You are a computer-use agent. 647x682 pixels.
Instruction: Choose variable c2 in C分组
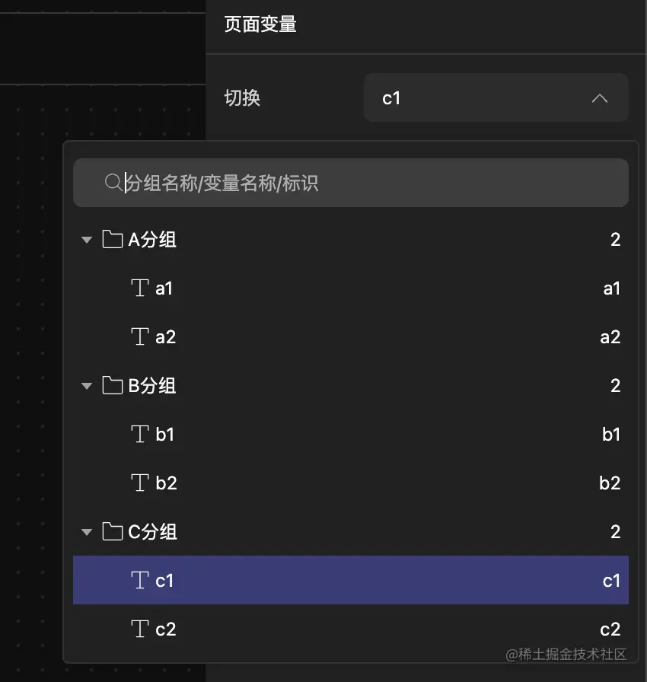(164, 629)
